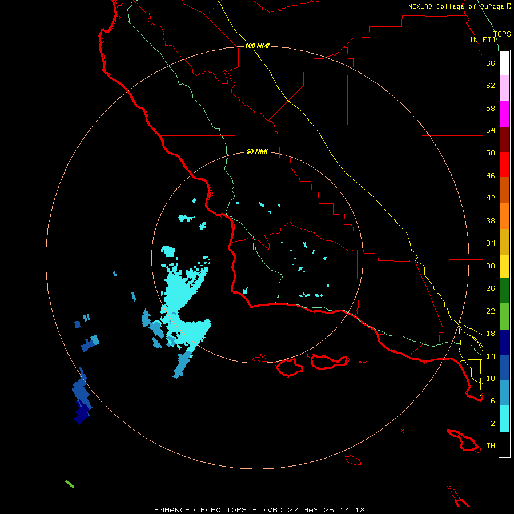The width and height of the screenshot is (514, 514).
Task: Click the light pink legend swatch
Action: click(x=504, y=88)
